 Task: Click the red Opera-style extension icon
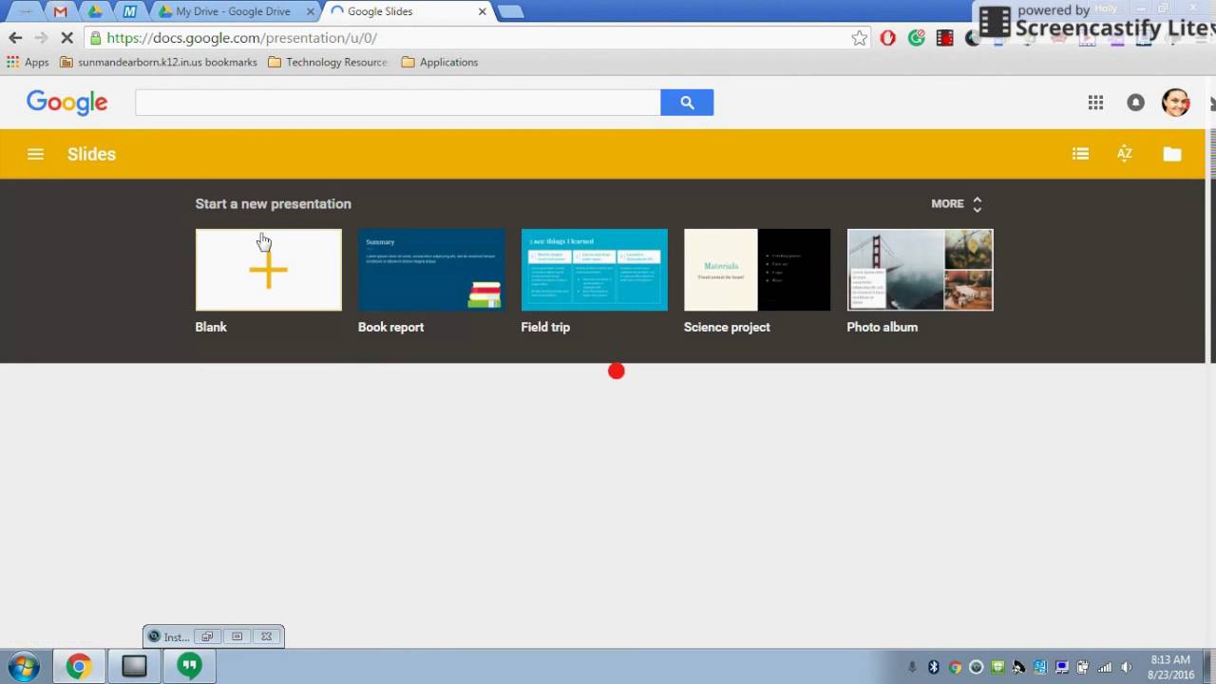887,38
